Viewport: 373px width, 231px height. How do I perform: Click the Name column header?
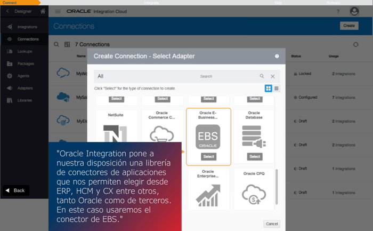[x=81, y=56]
